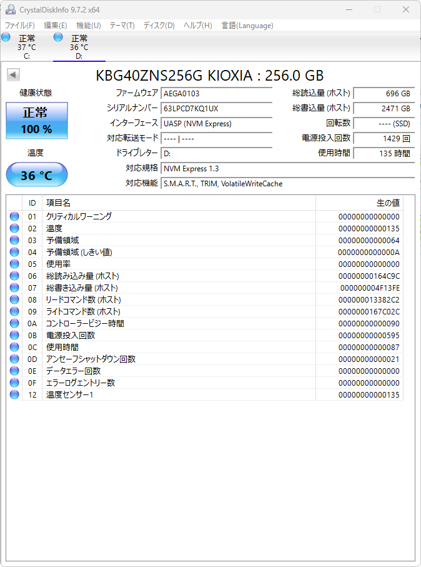Open the ヘルプ(H) menu

(197, 26)
